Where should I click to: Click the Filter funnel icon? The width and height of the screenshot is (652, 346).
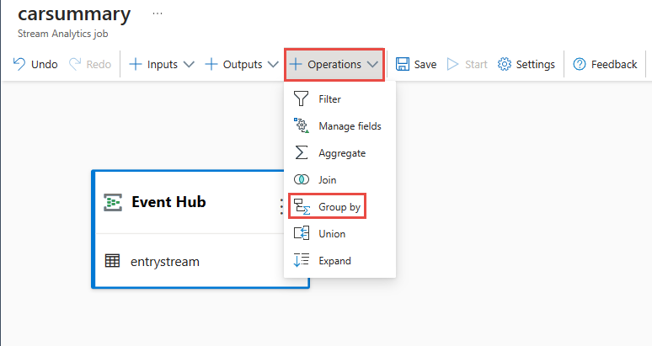click(302, 99)
